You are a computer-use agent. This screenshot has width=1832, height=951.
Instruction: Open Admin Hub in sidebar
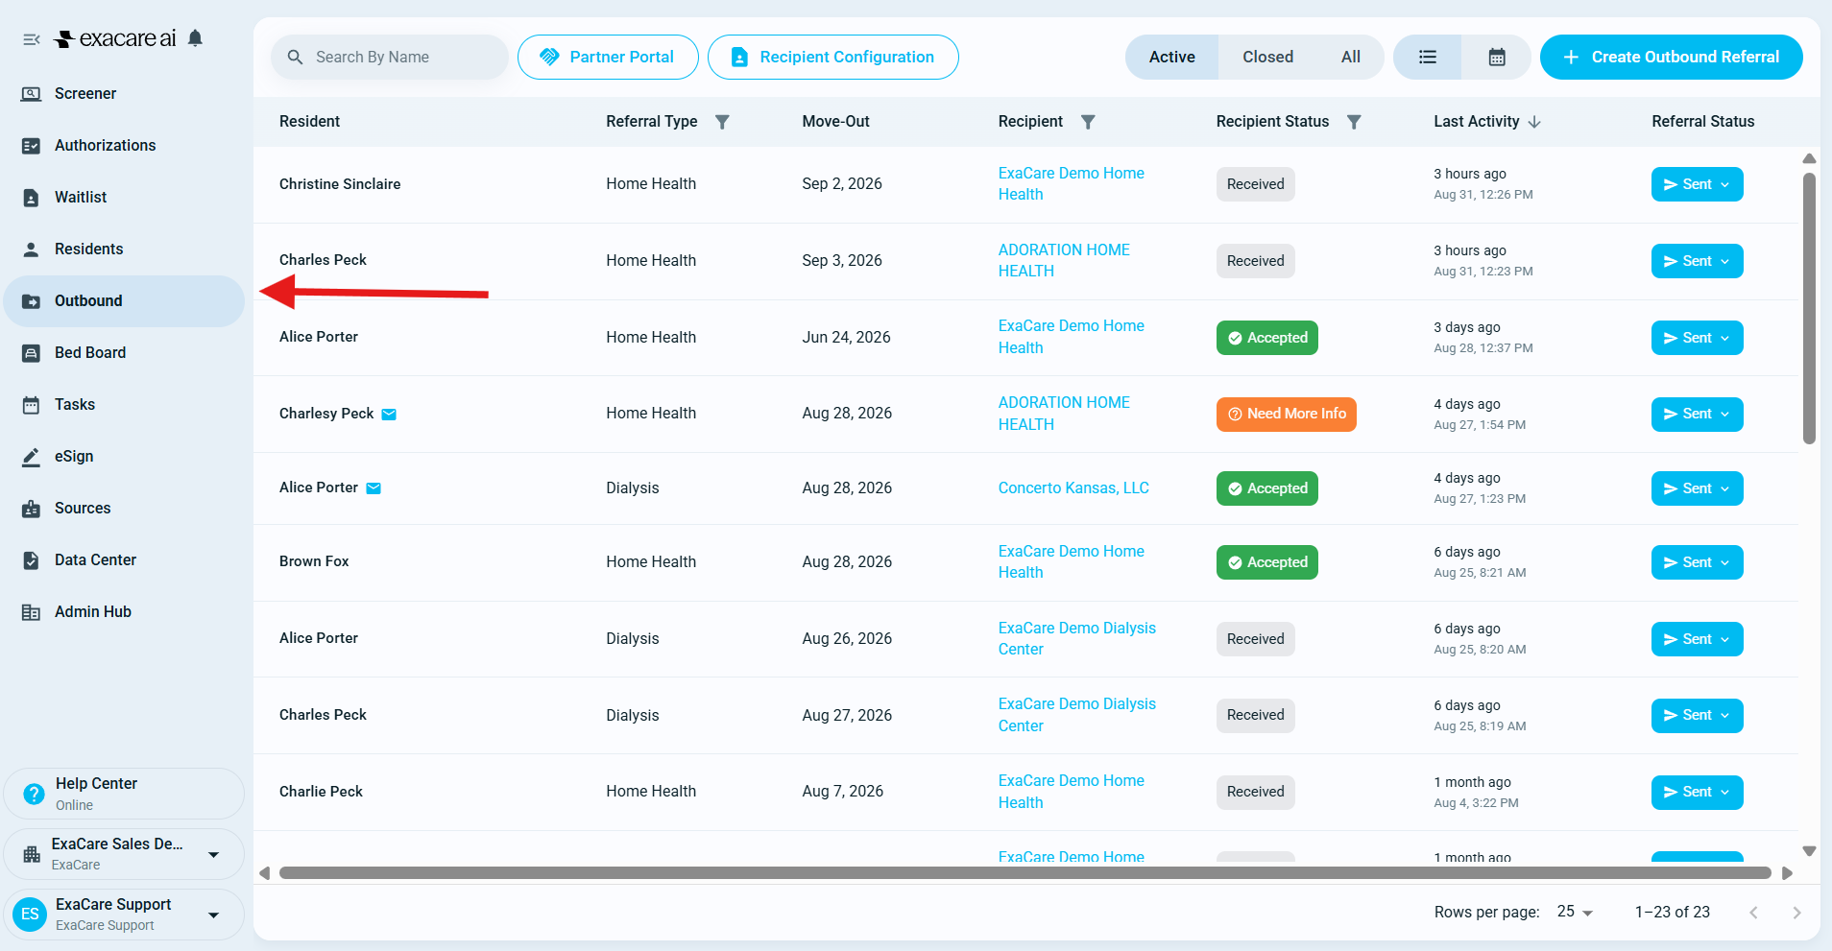pos(124,612)
